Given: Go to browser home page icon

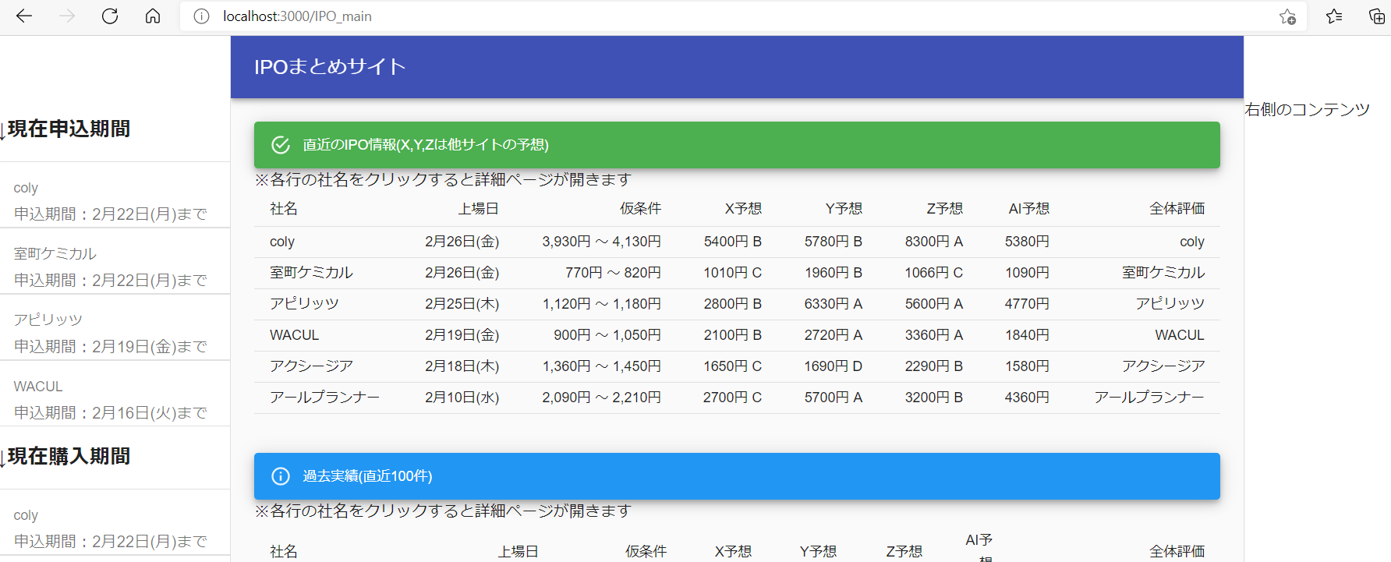Looking at the screenshot, I should click(153, 16).
